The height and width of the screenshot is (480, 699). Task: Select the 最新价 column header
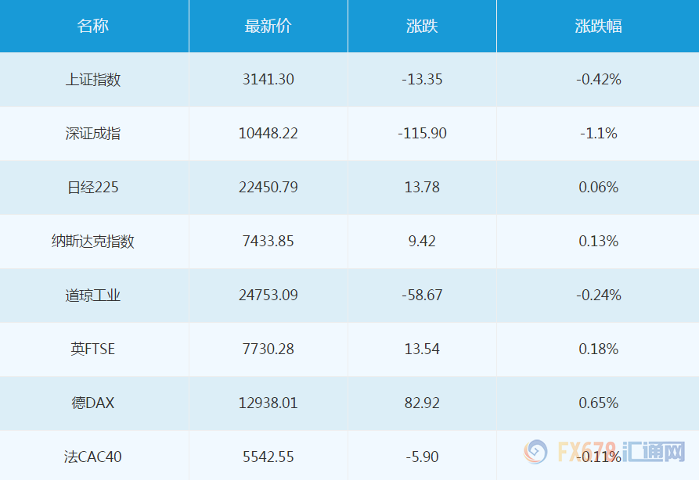pyautogui.click(x=268, y=26)
